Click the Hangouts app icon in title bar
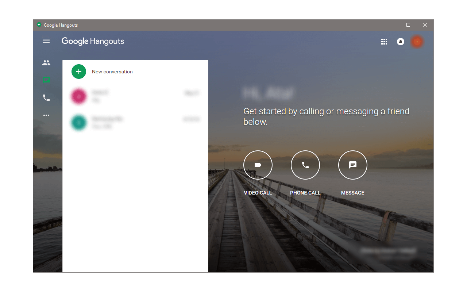The width and height of the screenshot is (467, 292). coord(39,25)
